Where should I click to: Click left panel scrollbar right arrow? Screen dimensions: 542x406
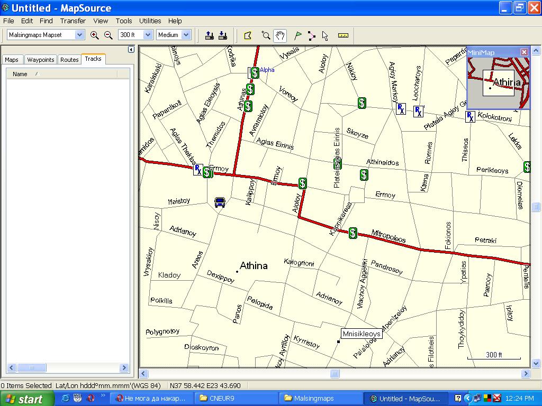click(x=124, y=368)
